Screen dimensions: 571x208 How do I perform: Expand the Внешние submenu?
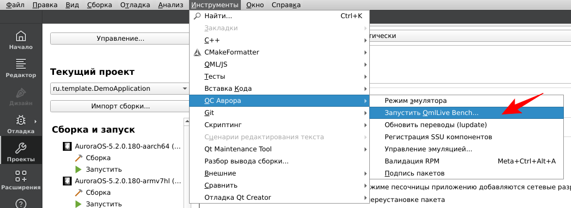[x=279, y=173]
